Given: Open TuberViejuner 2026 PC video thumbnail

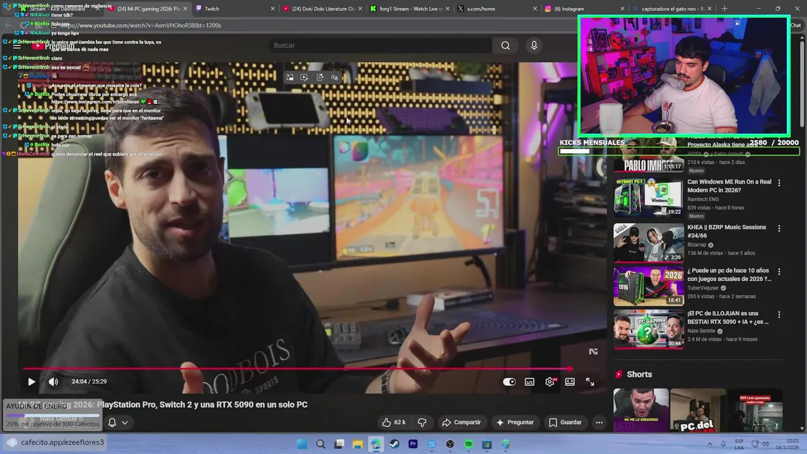Looking at the screenshot, I should click(649, 286).
